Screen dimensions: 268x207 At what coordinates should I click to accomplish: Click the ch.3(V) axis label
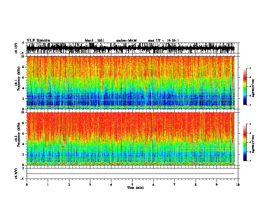[x=16, y=174]
